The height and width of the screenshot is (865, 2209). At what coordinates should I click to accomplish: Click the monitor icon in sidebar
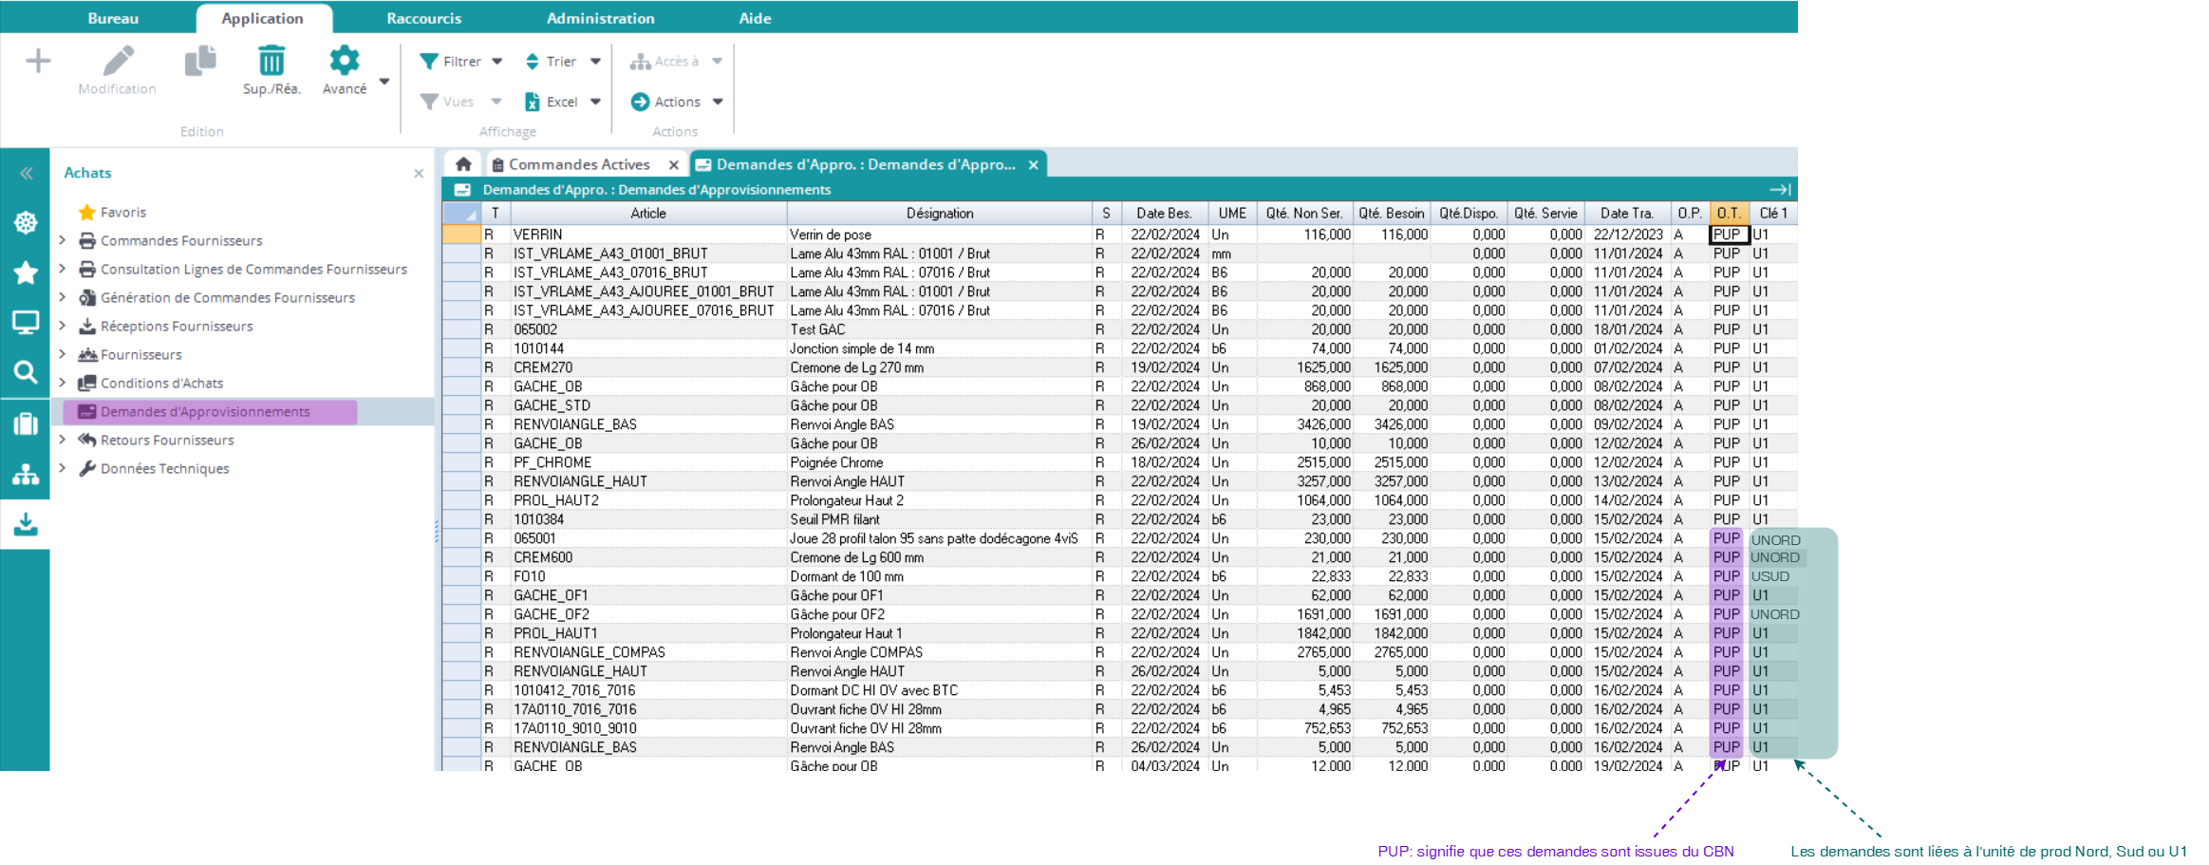26,323
